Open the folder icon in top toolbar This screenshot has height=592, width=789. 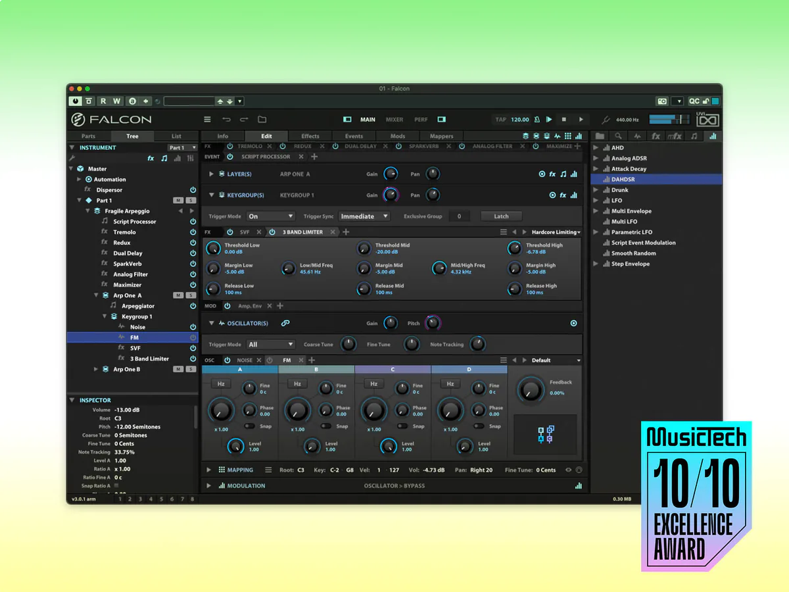262,120
